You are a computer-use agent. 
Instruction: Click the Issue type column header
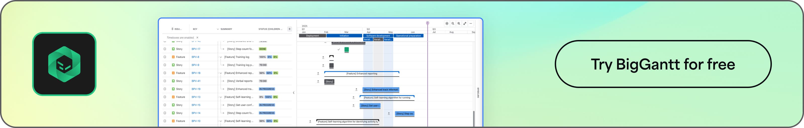177,29
